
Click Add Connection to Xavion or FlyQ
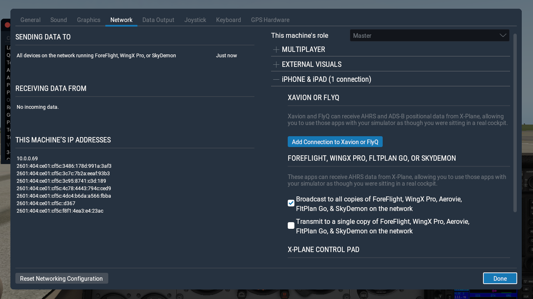335,142
